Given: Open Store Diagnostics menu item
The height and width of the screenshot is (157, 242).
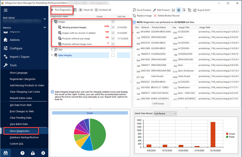Looking at the screenshot, I should click(x=20, y=131).
